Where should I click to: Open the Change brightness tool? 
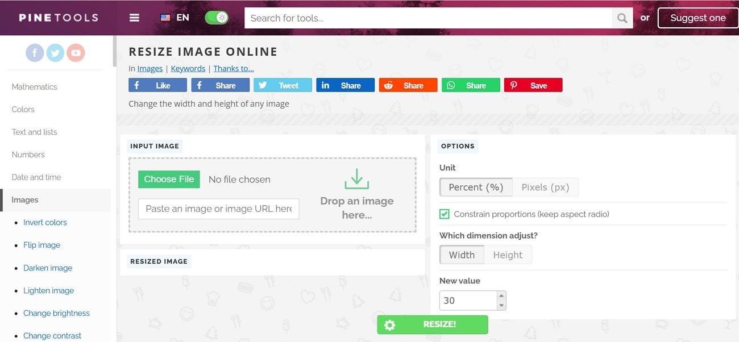[x=56, y=314]
